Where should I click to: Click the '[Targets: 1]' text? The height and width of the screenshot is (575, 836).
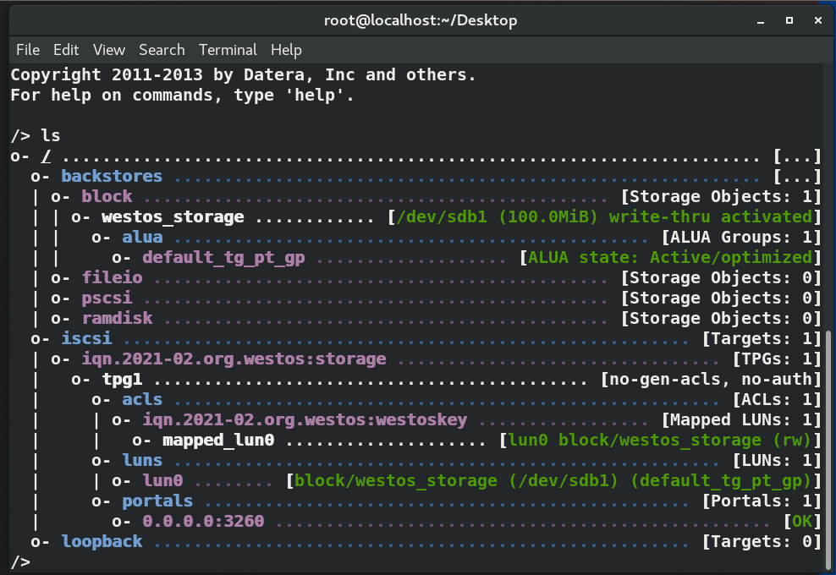[762, 338]
